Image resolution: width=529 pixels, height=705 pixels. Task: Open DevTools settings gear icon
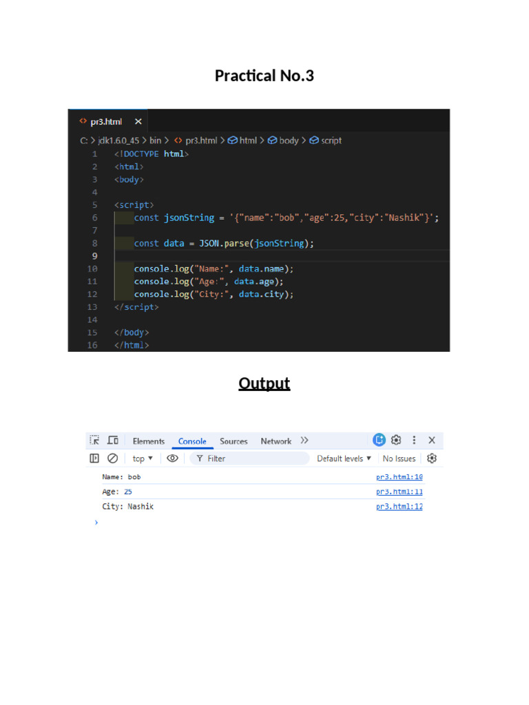[x=396, y=440]
